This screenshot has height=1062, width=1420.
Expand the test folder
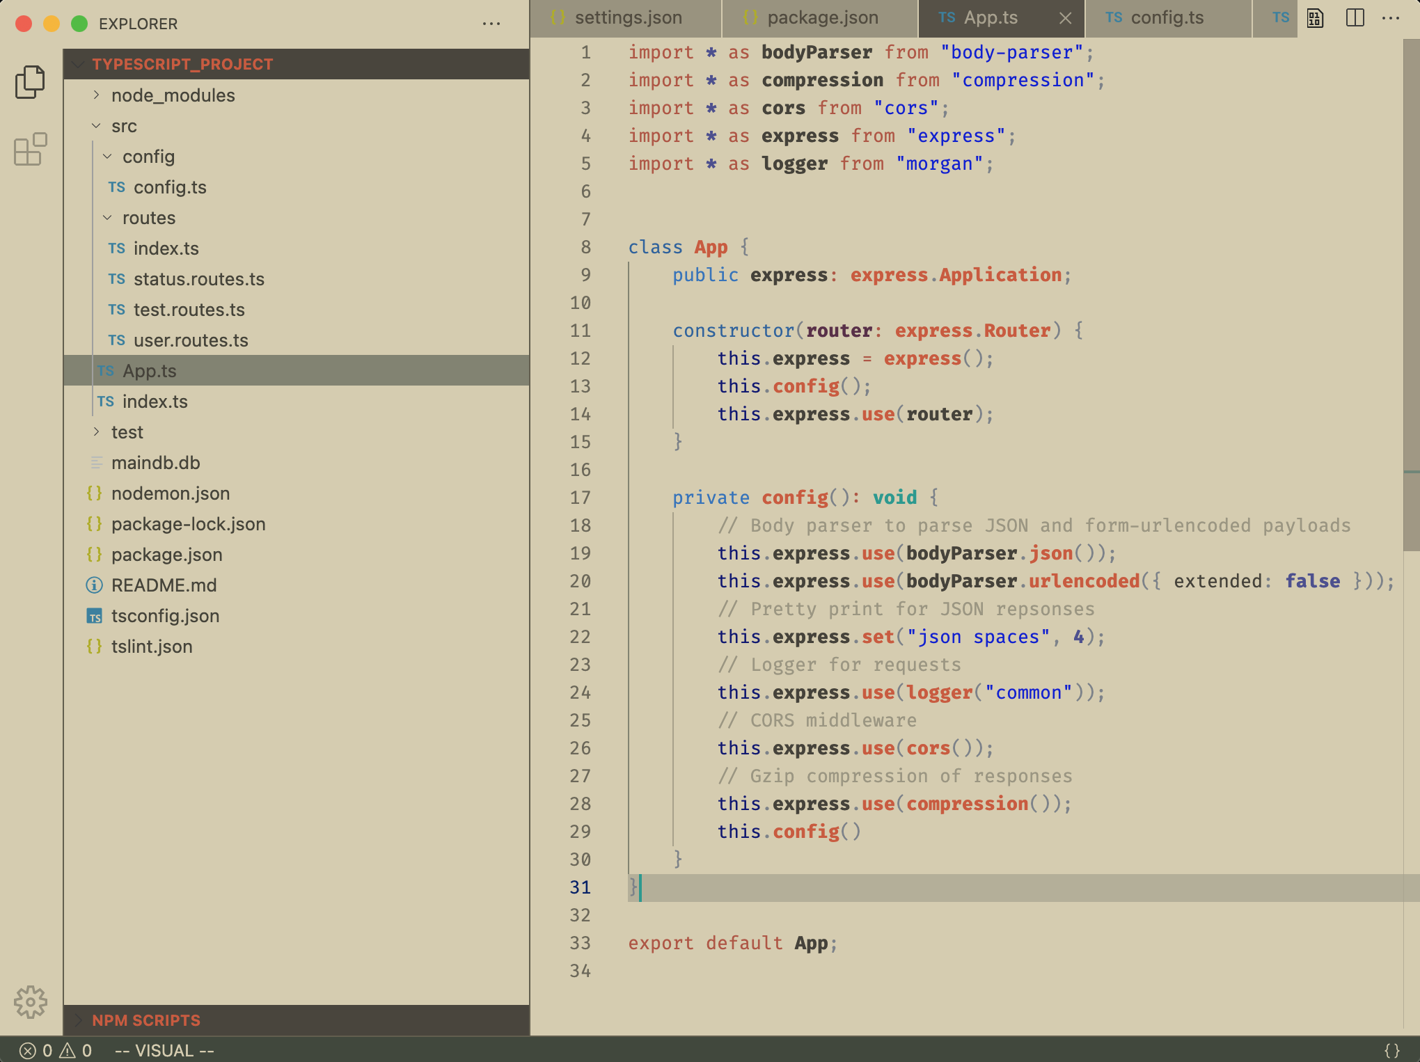(x=297, y=432)
